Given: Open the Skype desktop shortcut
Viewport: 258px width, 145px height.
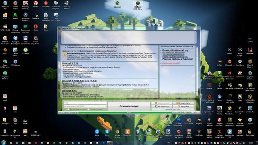Looking at the screenshot, I should pos(107,133).
